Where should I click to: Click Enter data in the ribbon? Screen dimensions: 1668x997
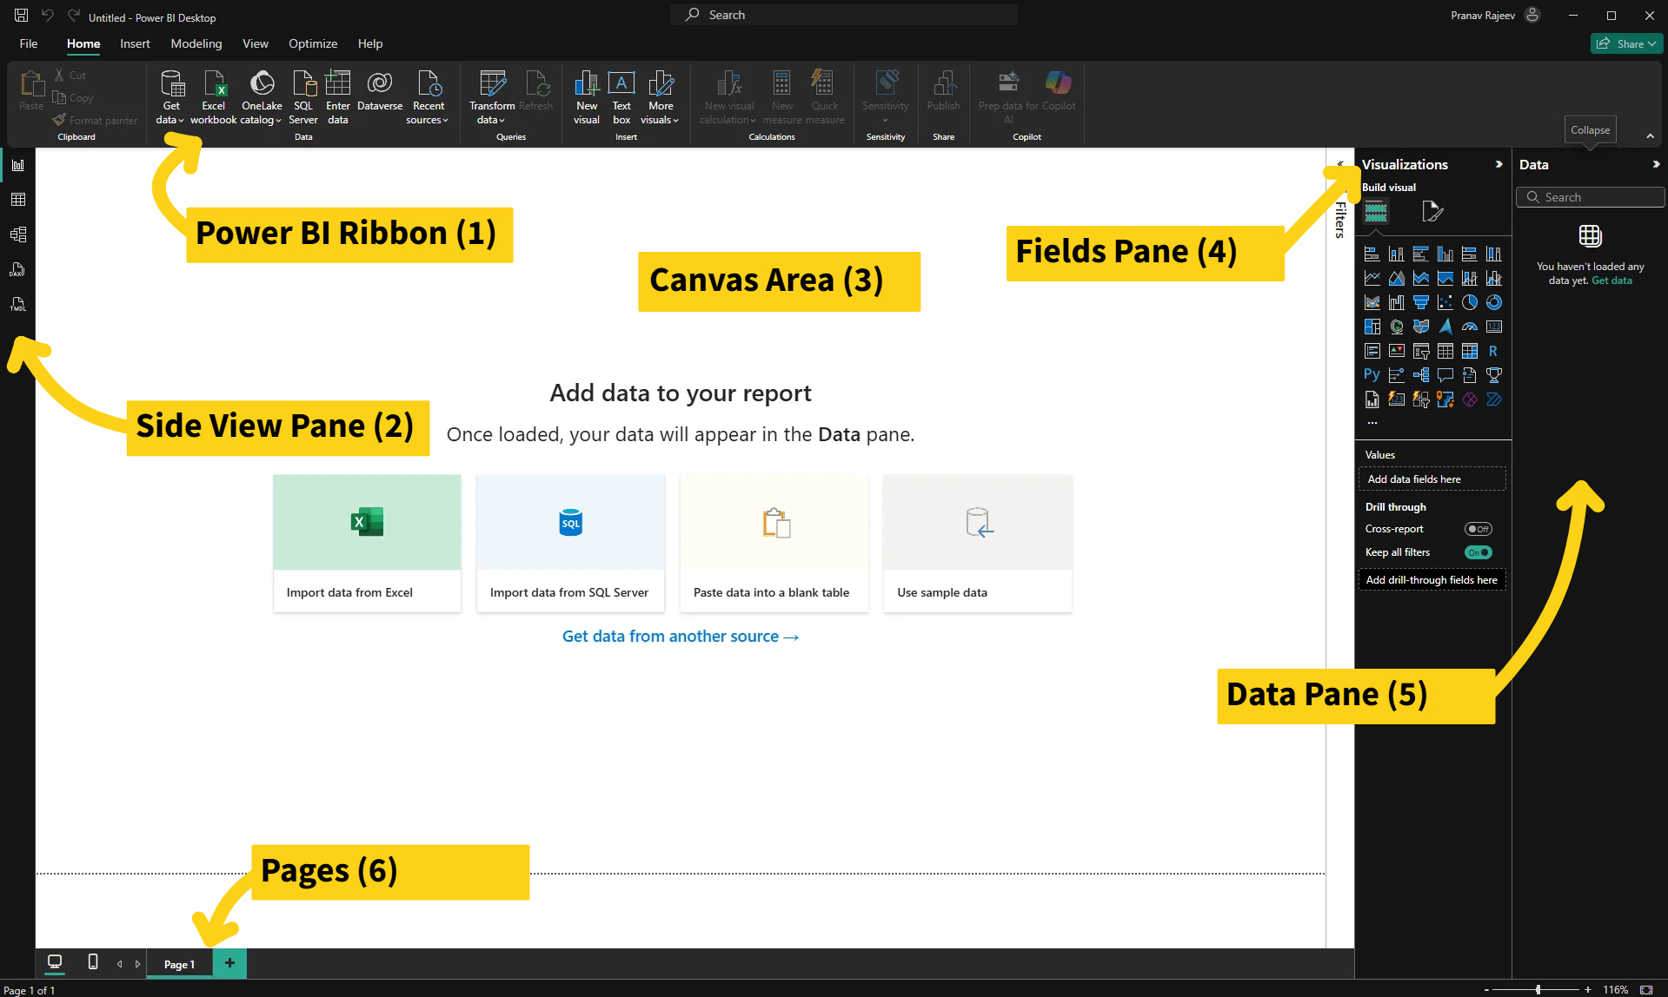pyautogui.click(x=338, y=97)
